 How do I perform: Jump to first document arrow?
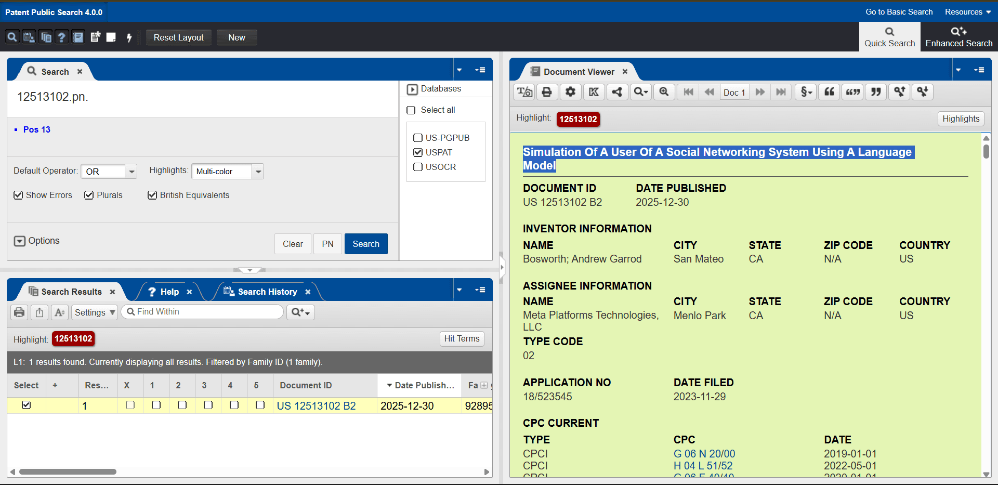[689, 92]
